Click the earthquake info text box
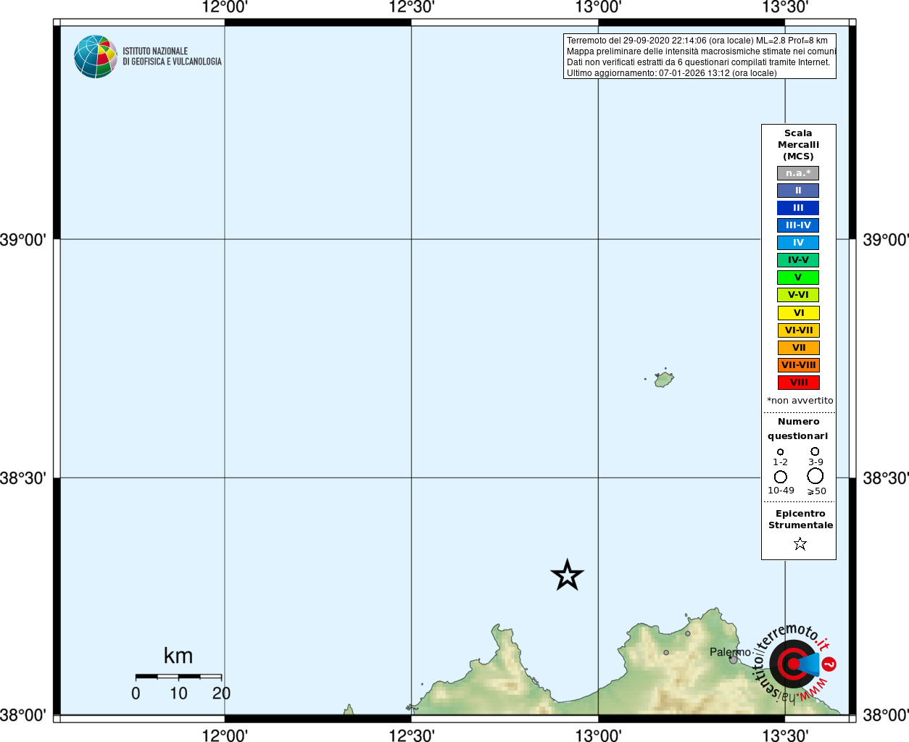The height and width of the screenshot is (742, 909). [x=700, y=57]
